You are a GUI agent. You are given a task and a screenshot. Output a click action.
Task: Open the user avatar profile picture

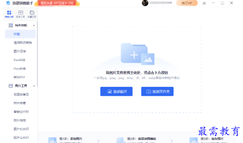point(145,3)
